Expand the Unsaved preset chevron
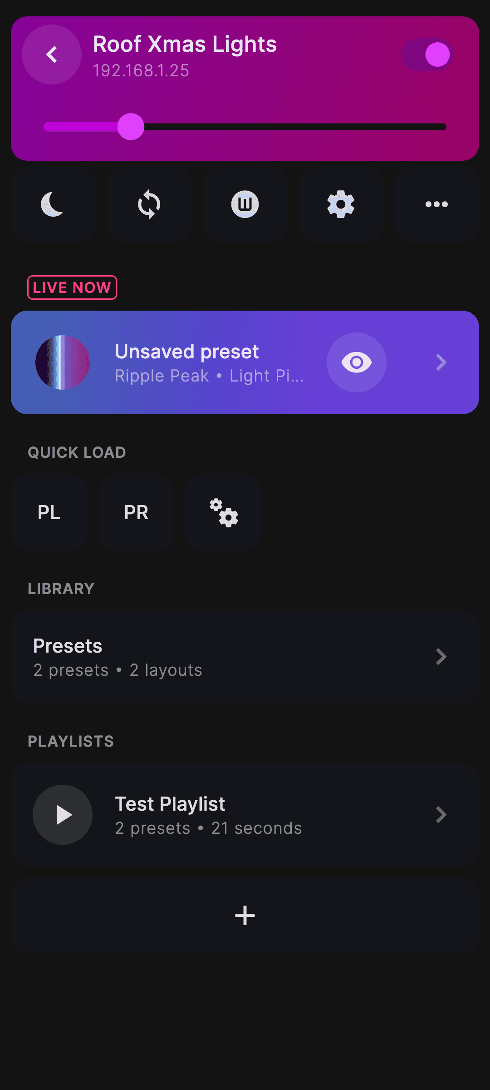 pyautogui.click(x=441, y=362)
